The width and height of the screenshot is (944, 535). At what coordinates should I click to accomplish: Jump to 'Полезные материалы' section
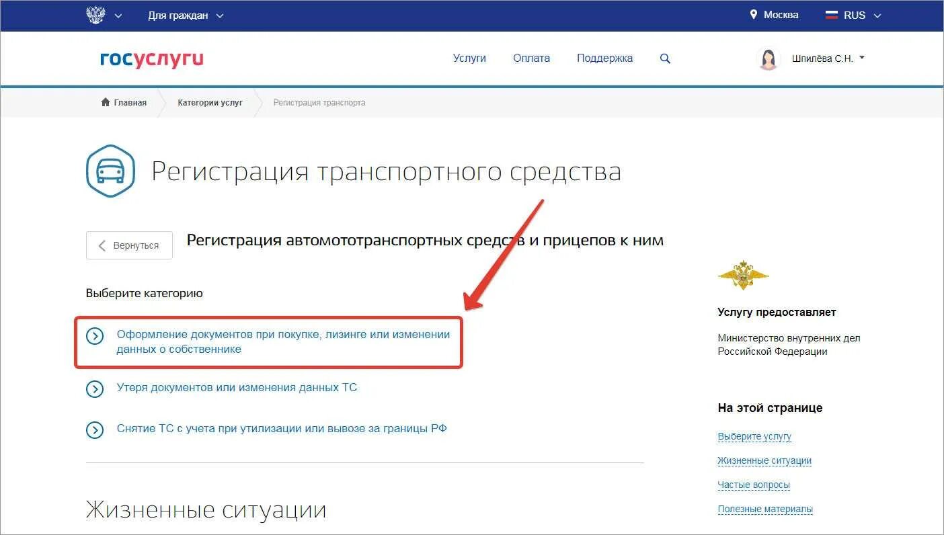click(765, 509)
